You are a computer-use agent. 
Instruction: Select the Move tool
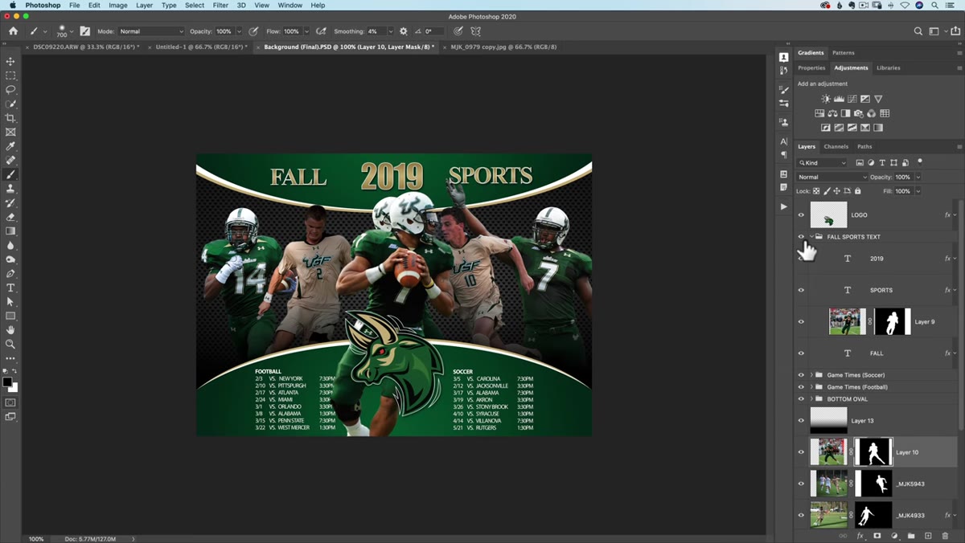click(10, 61)
